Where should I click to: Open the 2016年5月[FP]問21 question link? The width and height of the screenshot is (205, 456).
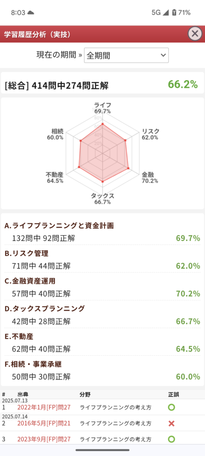[44, 423]
